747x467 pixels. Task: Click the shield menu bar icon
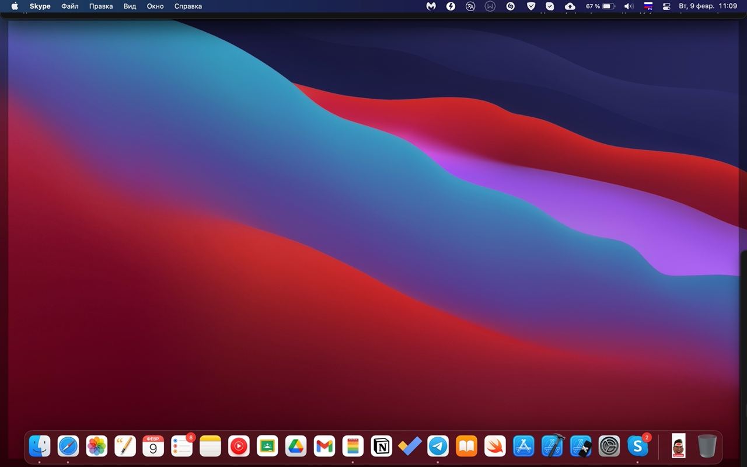530,6
